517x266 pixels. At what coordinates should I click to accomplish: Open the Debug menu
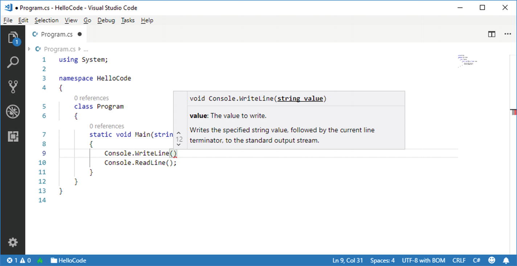106,20
